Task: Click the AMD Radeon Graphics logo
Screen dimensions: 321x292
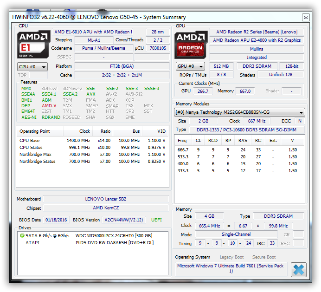Action: [x=191, y=45]
